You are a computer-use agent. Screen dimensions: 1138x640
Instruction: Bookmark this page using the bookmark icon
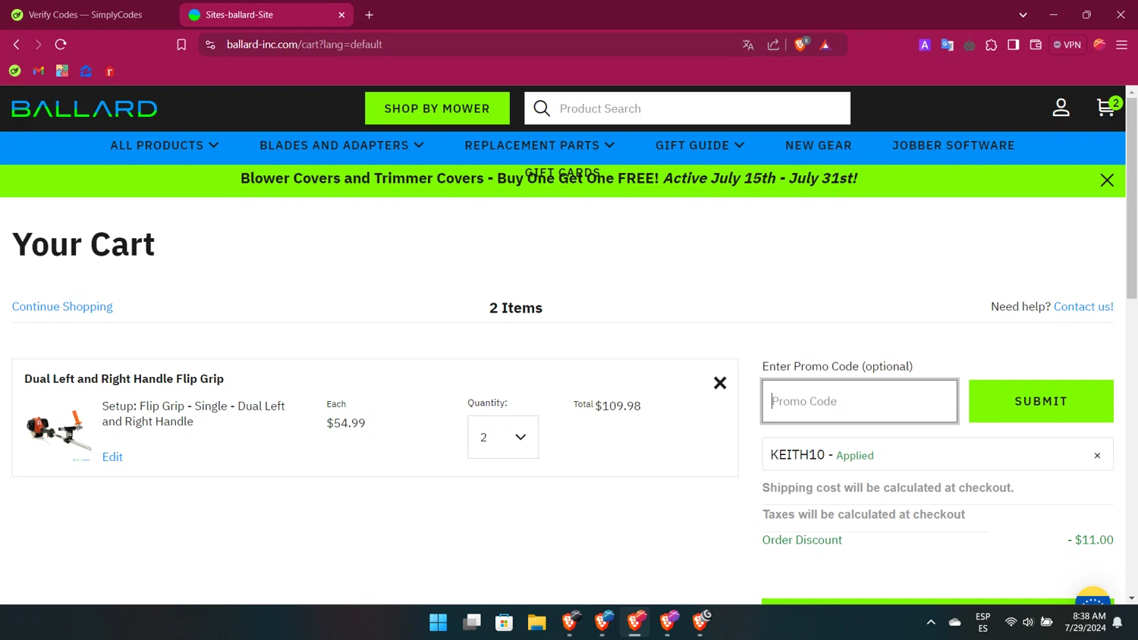181,45
